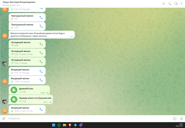Image resolution: width=185 pixels, height=128 pixels.
Task: Click the '9:58, 10 мин. 25 сек.' call duration
Action: (x=24, y=54)
